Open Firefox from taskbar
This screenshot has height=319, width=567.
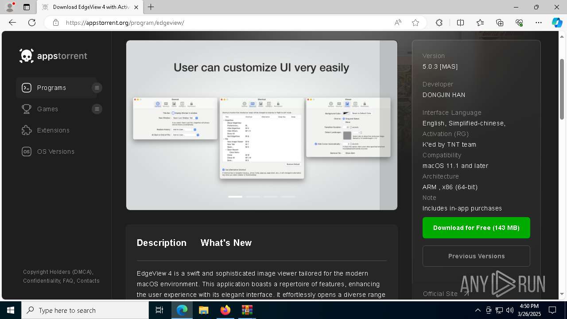(x=225, y=310)
